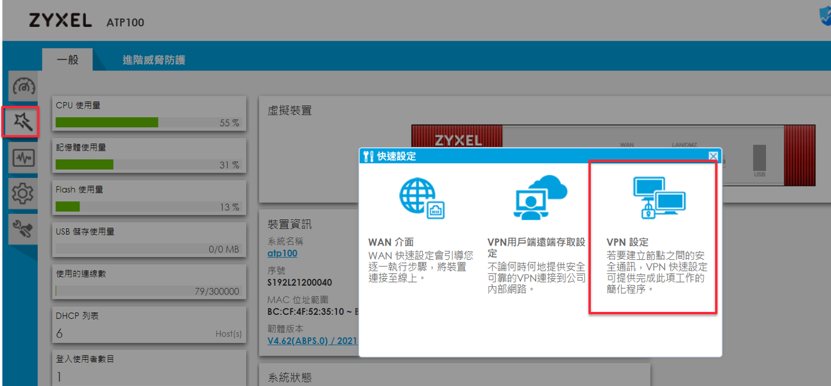This screenshot has height=386, width=831.
Task: Click the 55 % CPU value
Action: (229, 123)
